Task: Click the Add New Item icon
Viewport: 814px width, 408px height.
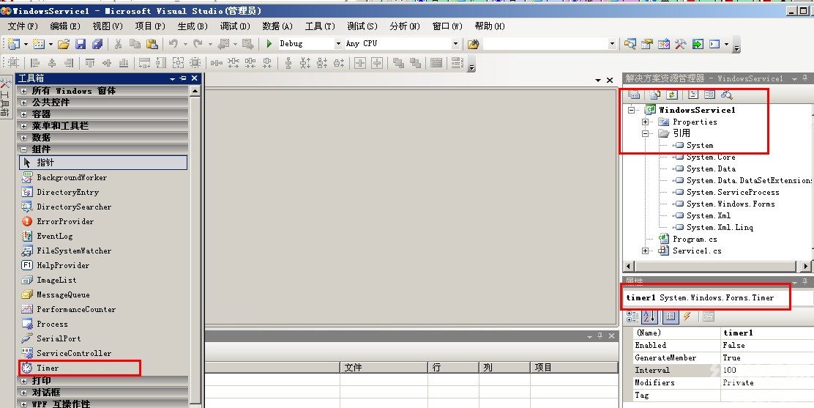Action: pyautogui.click(x=38, y=44)
